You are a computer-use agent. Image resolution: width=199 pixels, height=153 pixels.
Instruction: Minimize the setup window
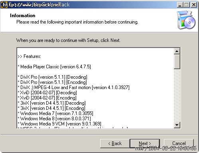pos(180,5)
